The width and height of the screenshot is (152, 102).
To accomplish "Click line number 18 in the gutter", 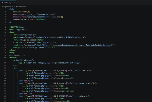I will coord(5,53).
